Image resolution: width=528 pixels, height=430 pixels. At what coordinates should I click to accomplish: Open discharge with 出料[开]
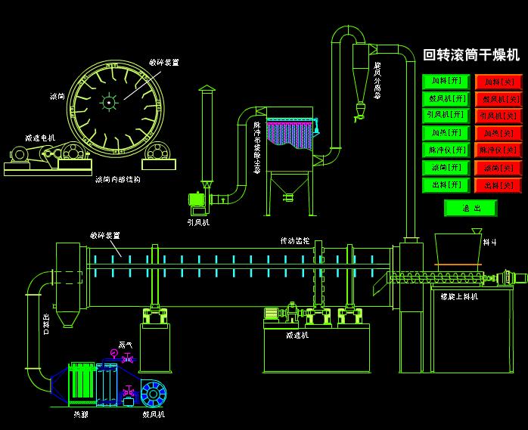click(x=446, y=185)
